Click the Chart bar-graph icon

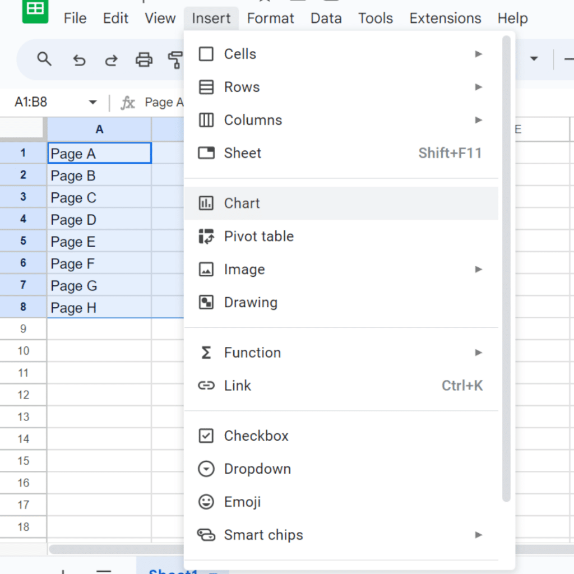206,203
